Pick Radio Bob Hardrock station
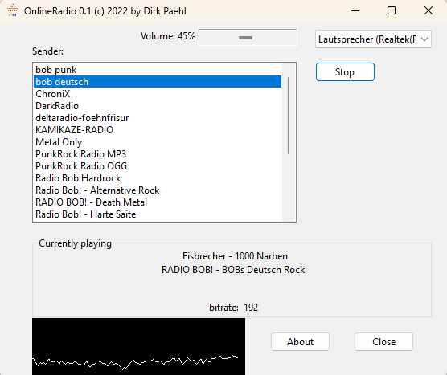The image size is (447, 375). (x=158, y=178)
